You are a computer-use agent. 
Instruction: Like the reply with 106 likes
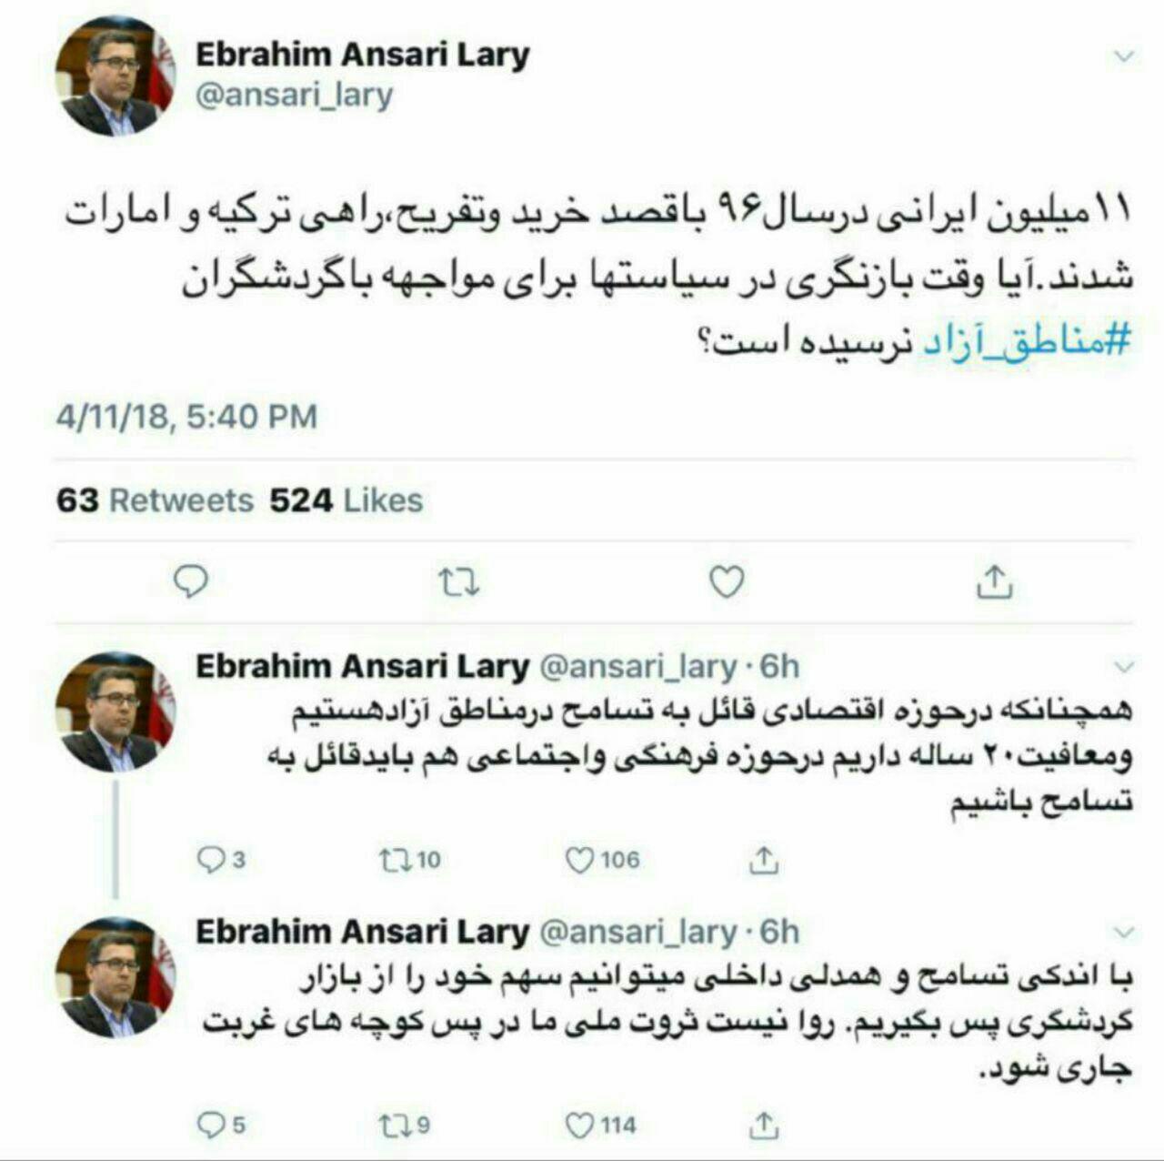click(x=603, y=859)
